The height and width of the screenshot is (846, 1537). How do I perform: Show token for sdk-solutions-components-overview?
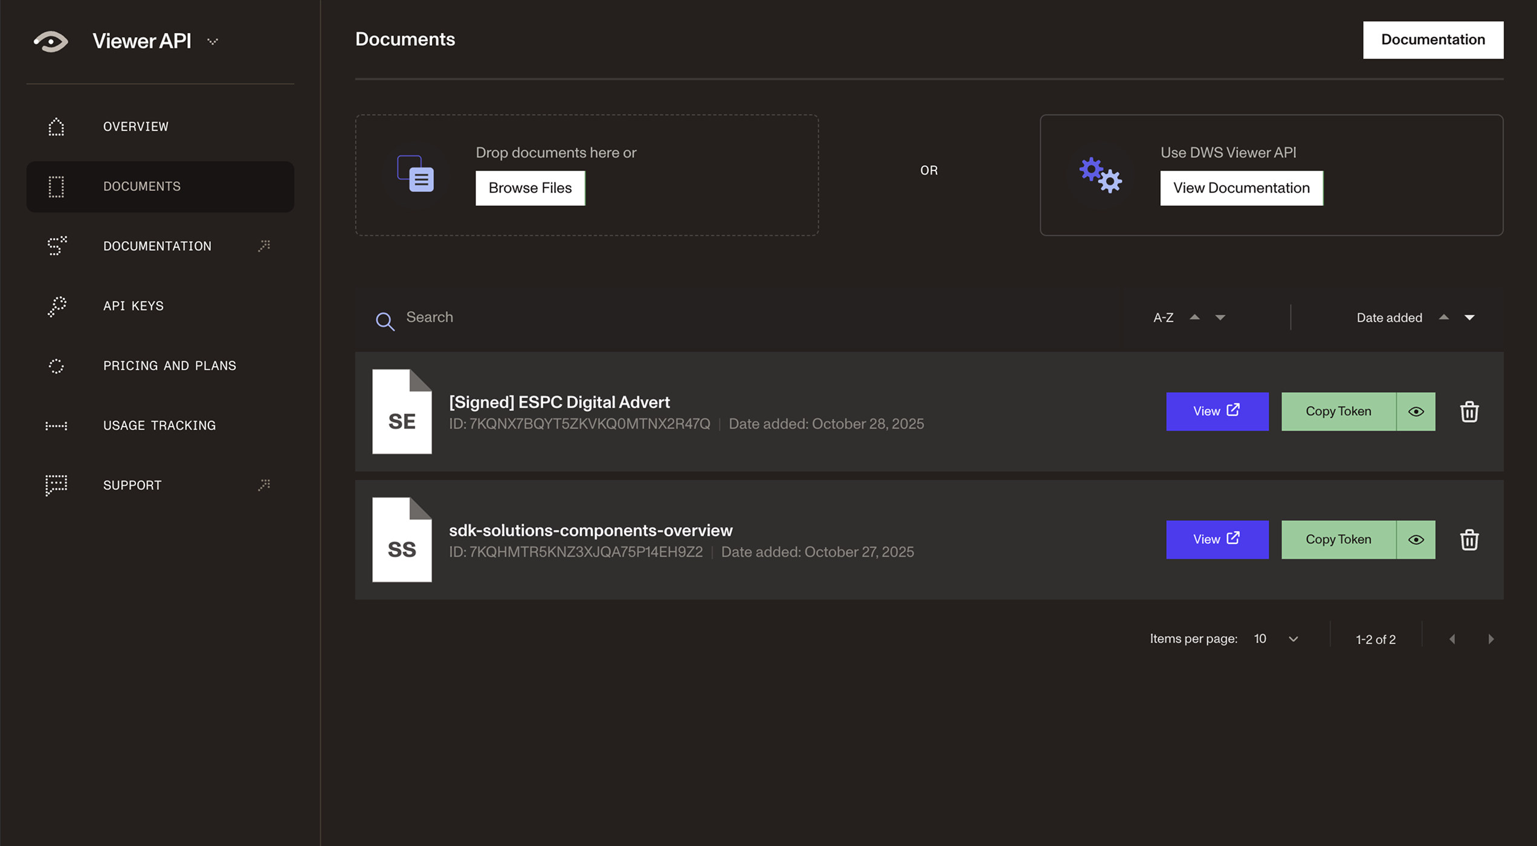(1416, 540)
